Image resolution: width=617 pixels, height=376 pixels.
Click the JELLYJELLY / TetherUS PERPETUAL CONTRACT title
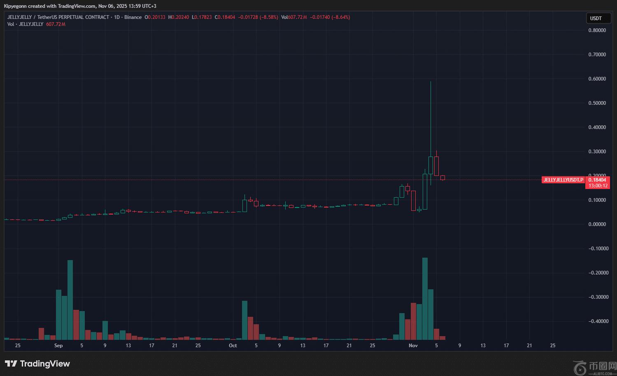click(58, 17)
